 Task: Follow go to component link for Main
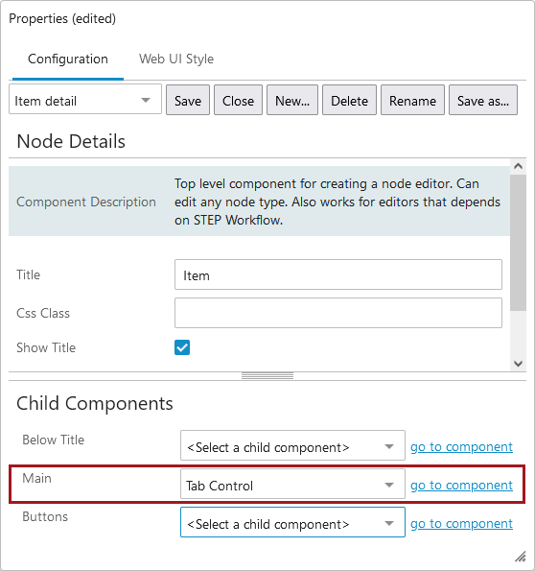461,485
